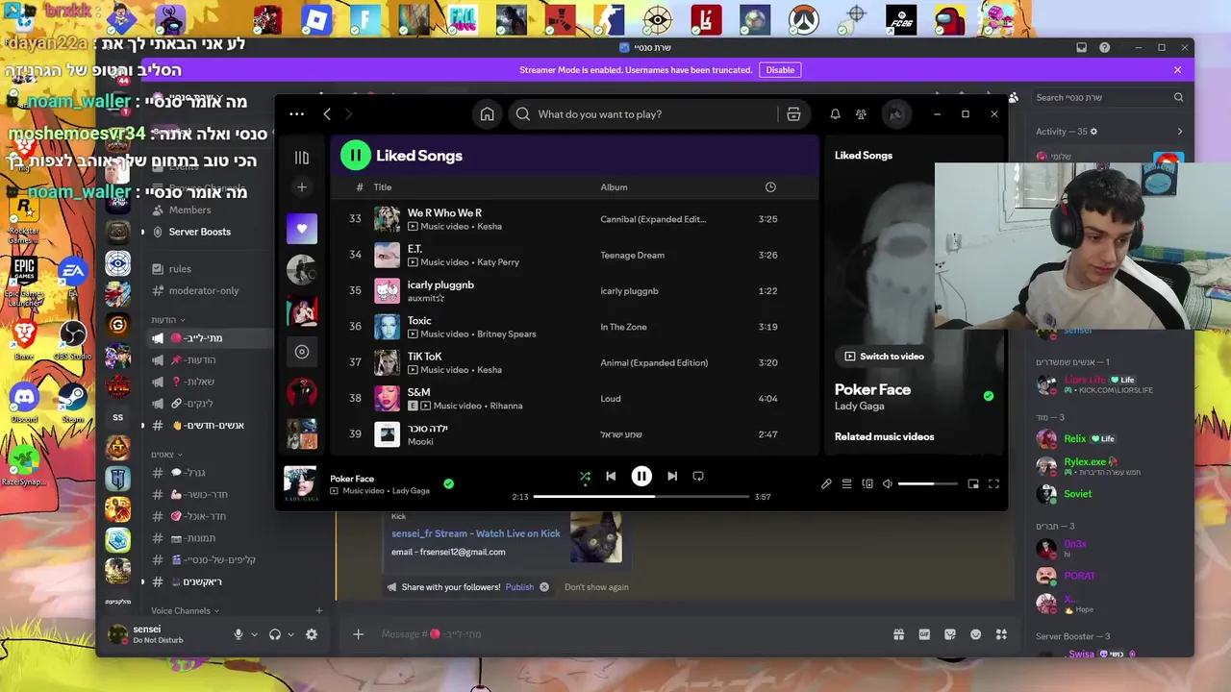
Task: Seek in song progress bar
Action: pyautogui.click(x=641, y=497)
